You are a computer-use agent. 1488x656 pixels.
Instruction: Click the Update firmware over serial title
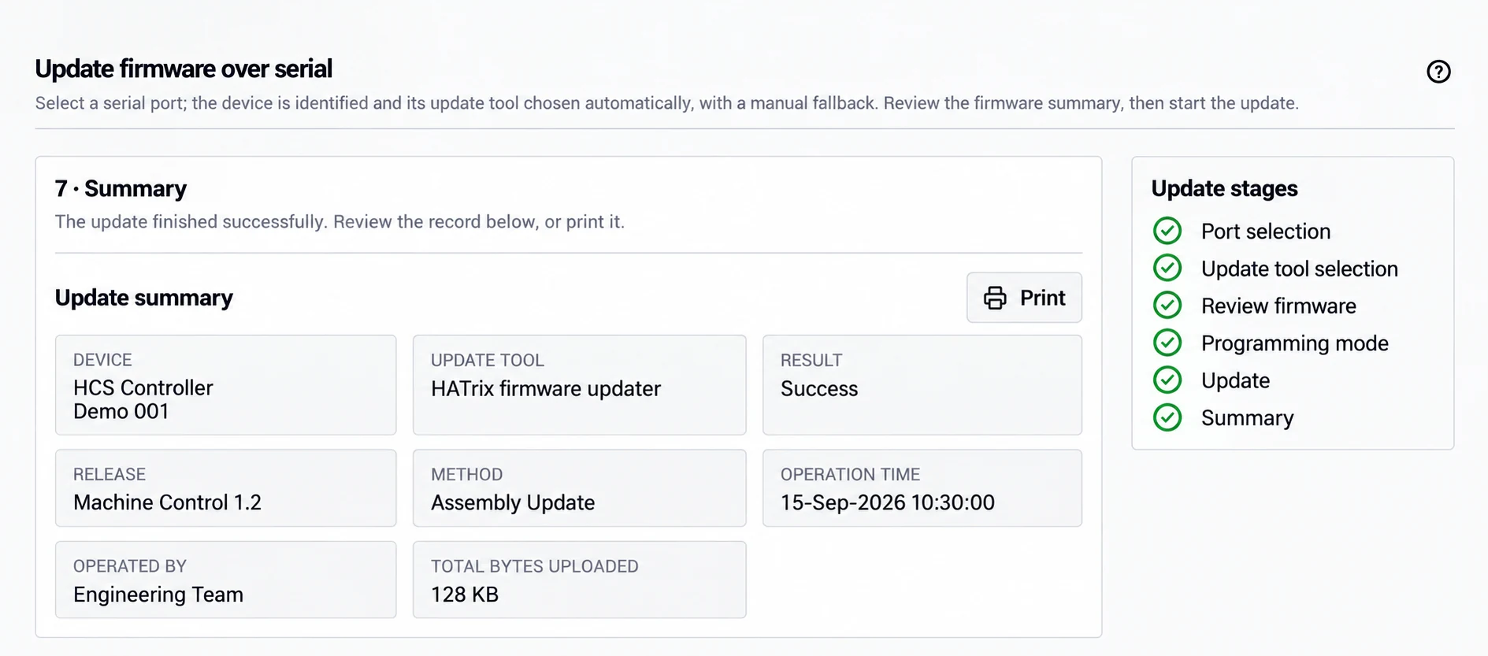click(184, 69)
